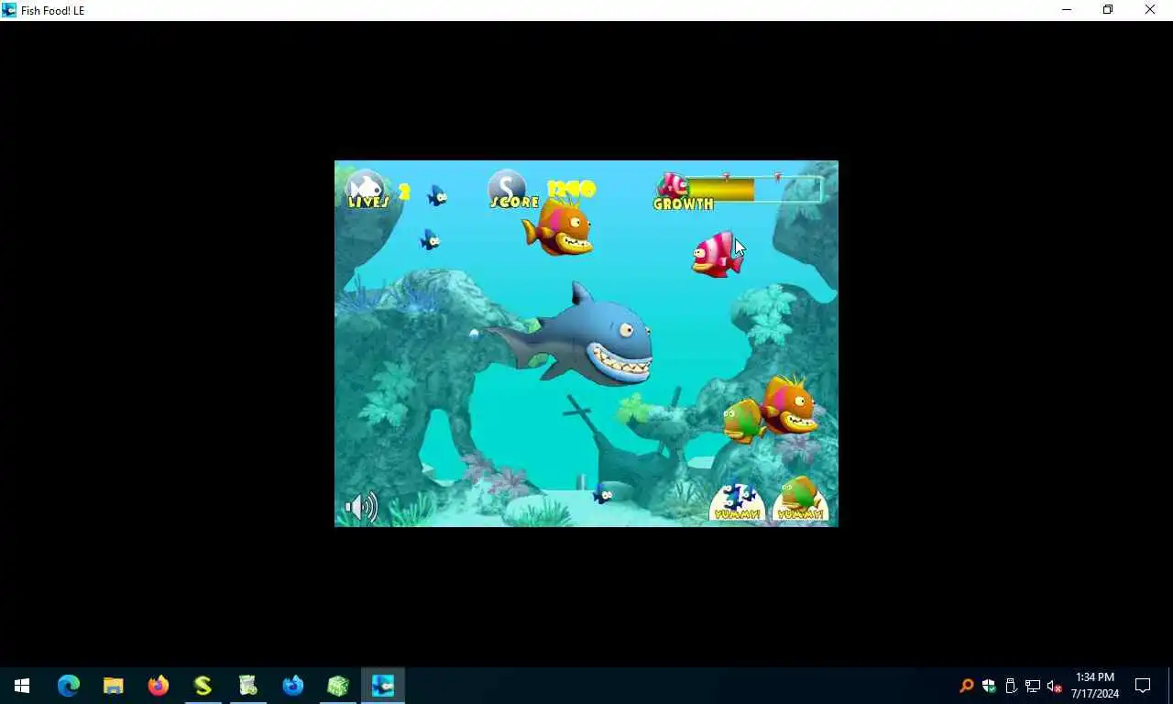Open Firefox from the taskbar
Image resolution: width=1173 pixels, height=704 pixels.
(159, 686)
